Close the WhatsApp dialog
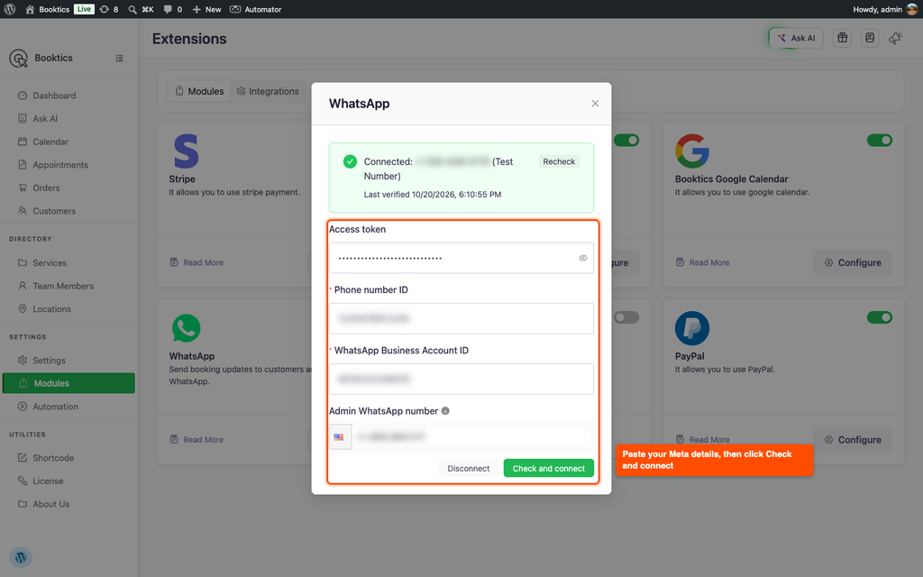The width and height of the screenshot is (923, 577). tap(595, 104)
